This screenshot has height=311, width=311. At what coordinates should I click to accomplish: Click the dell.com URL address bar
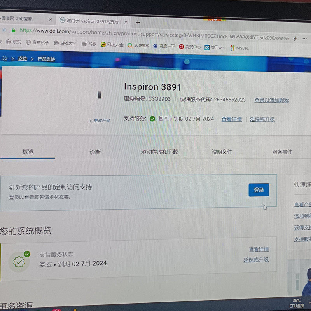pyautogui.click(x=154, y=34)
